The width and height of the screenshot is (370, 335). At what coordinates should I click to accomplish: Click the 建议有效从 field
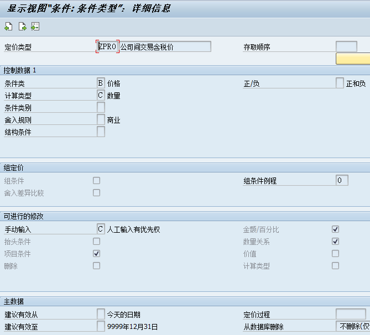pyautogui.click(x=101, y=314)
